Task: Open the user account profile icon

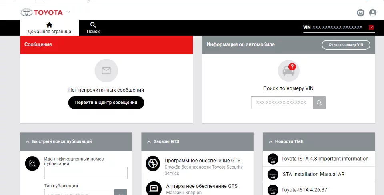Action: (x=373, y=13)
